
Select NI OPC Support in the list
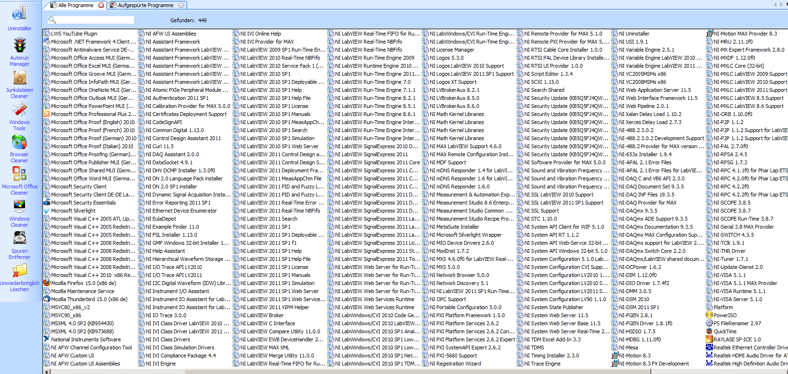[448, 299]
